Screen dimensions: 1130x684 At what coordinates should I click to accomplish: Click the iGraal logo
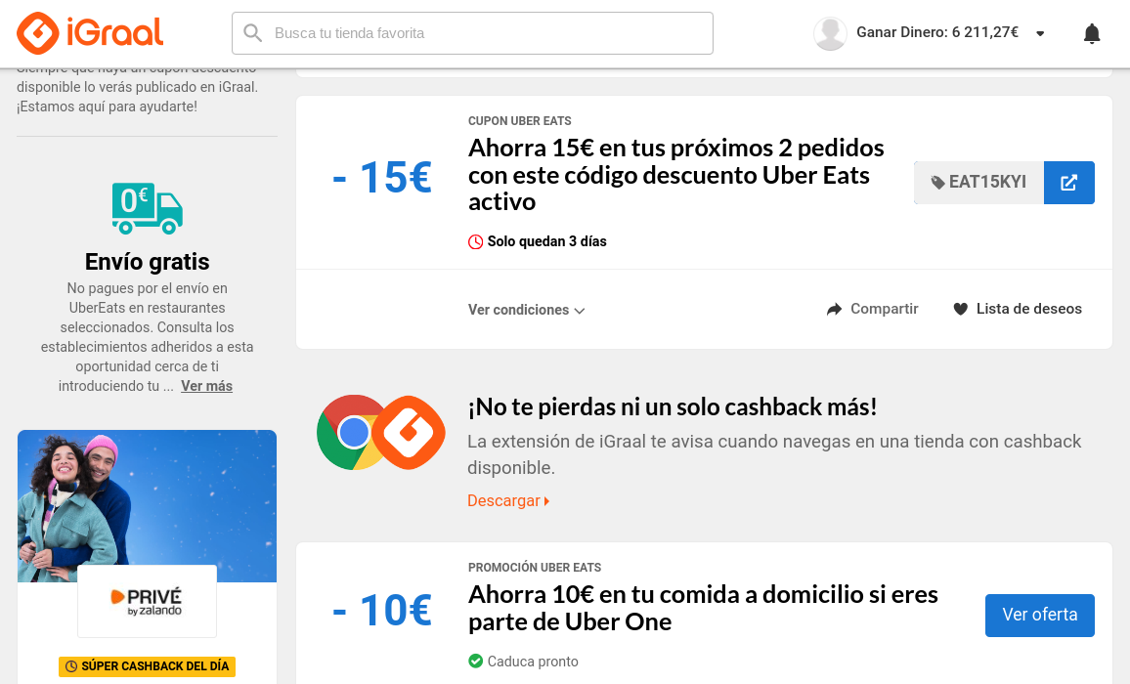(90, 33)
